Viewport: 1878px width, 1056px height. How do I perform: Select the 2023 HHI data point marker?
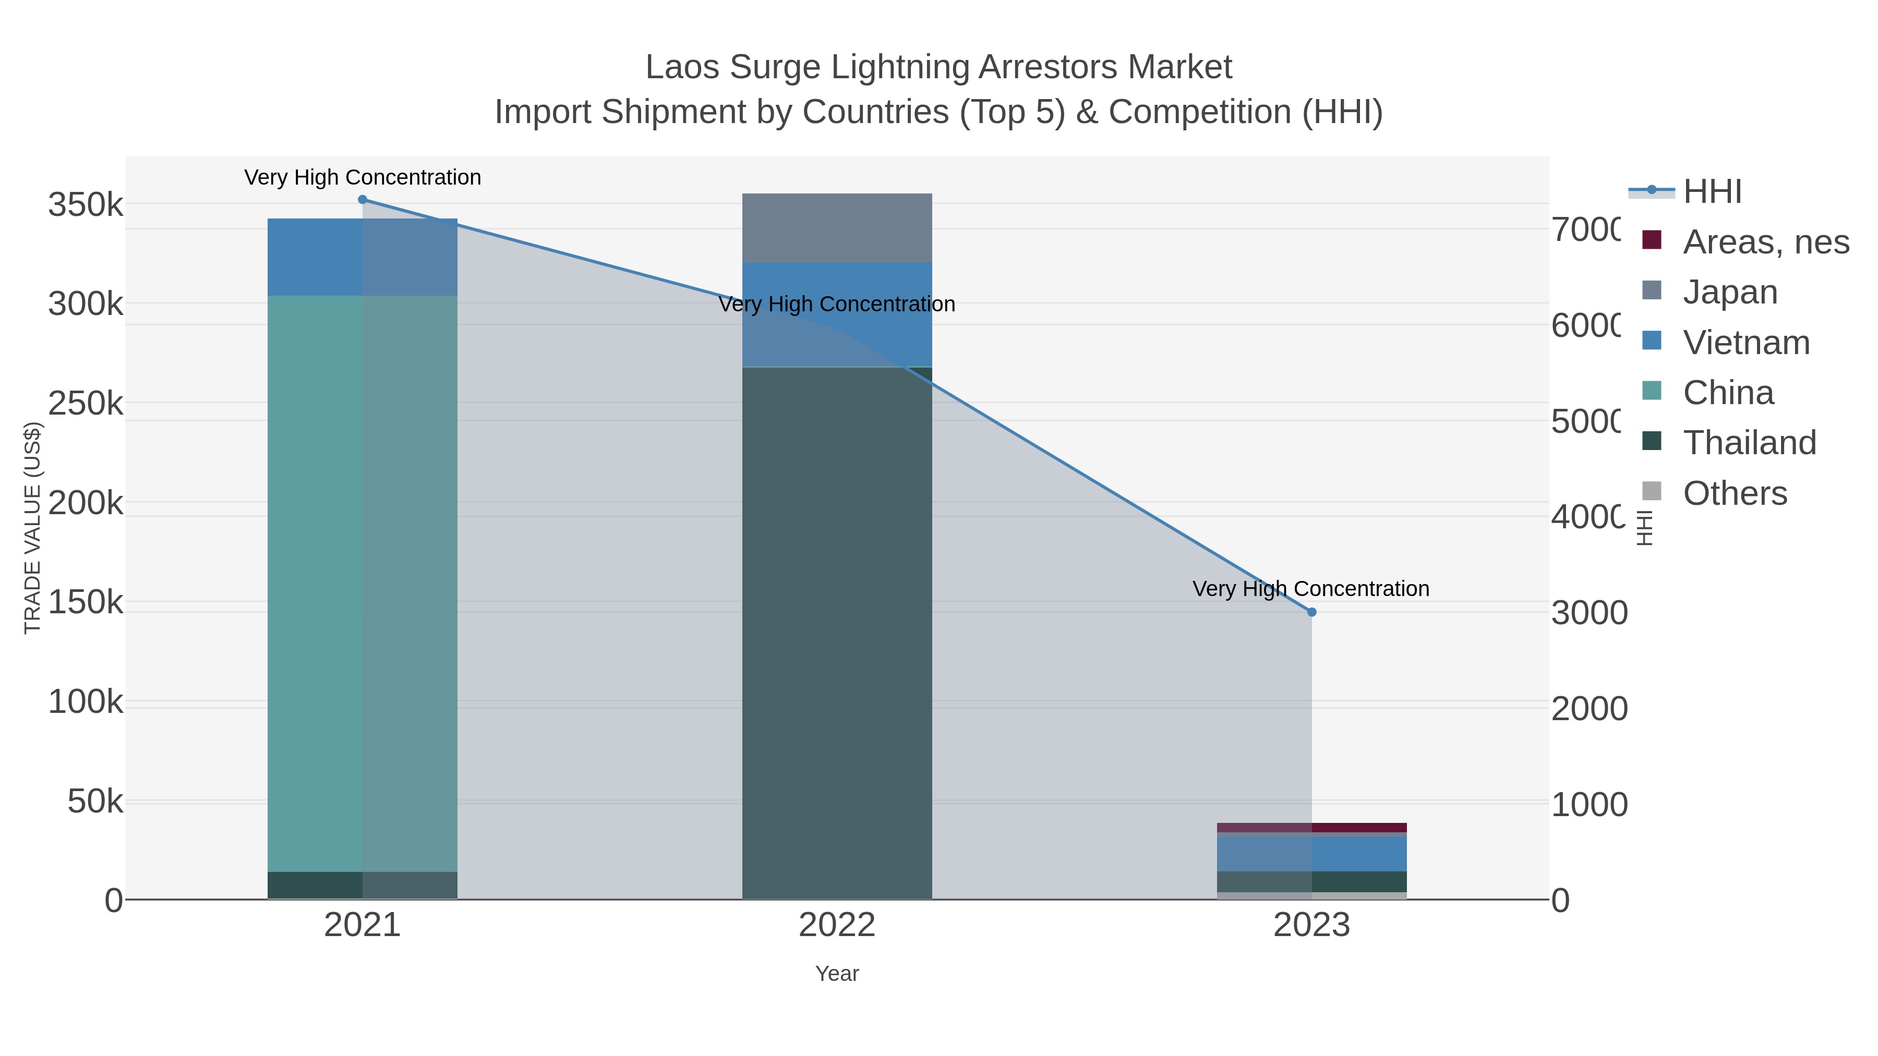pyautogui.click(x=1311, y=612)
